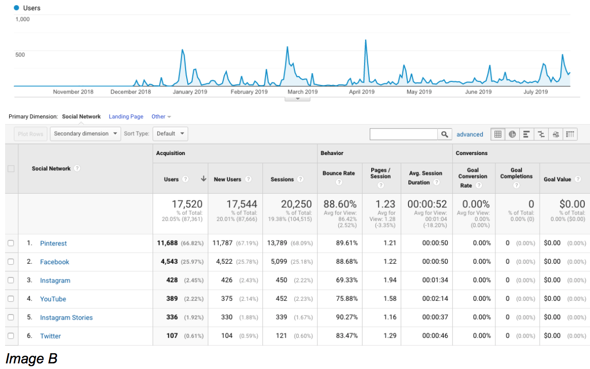Open the Pinterest network link

pyautogui.click(x=53, y=243)
